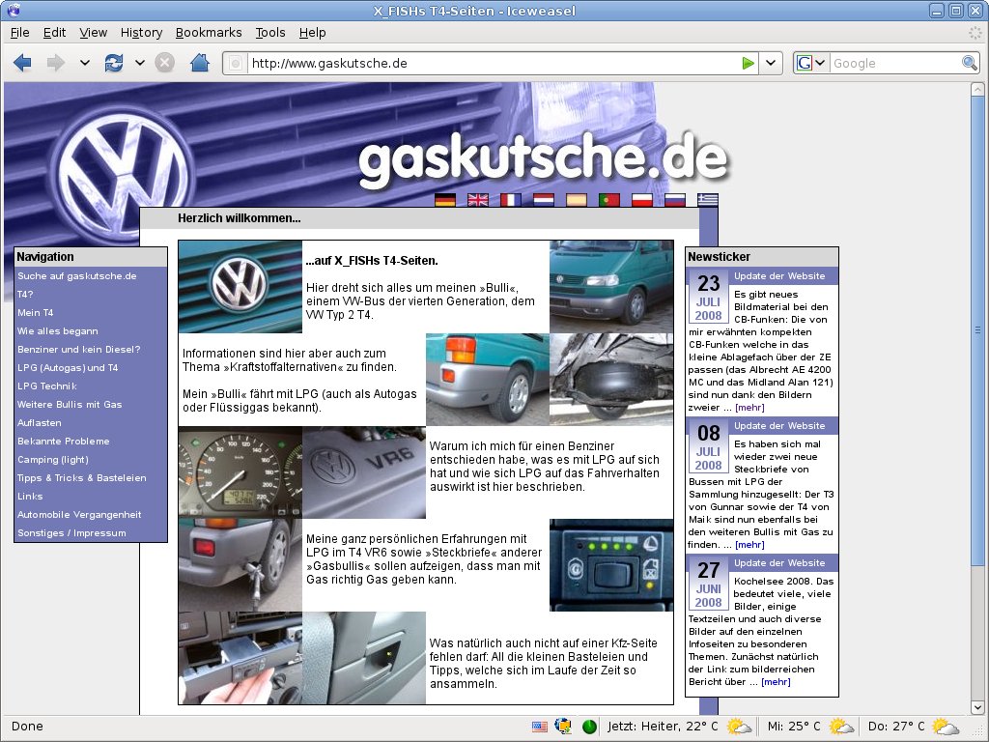Open the Help menu
Image resolution: width=989 pixels, height=742 pixels.
coord(312,33)
